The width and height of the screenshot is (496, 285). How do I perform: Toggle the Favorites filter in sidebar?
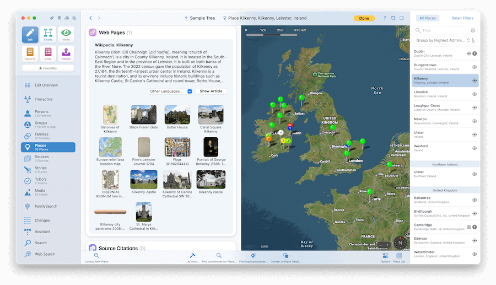(x=48, y=68)
